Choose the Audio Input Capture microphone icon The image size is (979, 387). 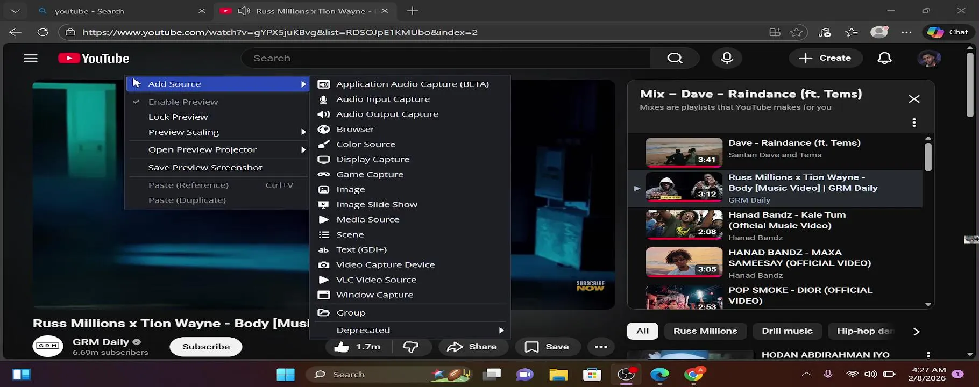point(323,99)
